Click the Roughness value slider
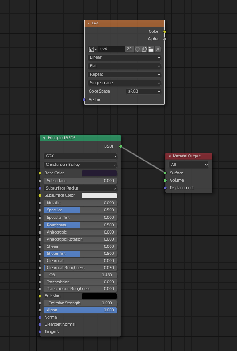This screenshot has height=351, width=237. click(x=80, y=225)
